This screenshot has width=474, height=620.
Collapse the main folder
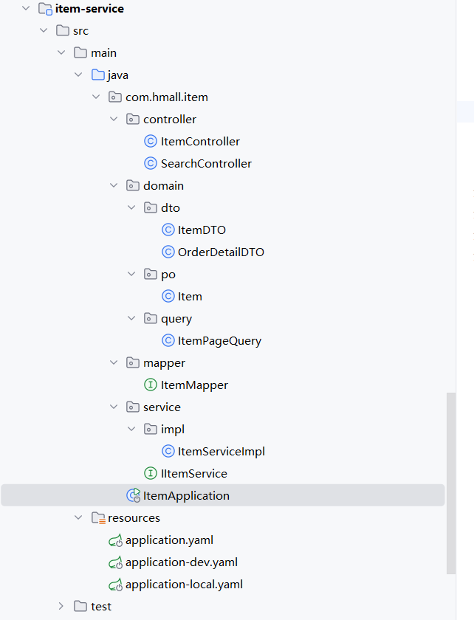61,52
